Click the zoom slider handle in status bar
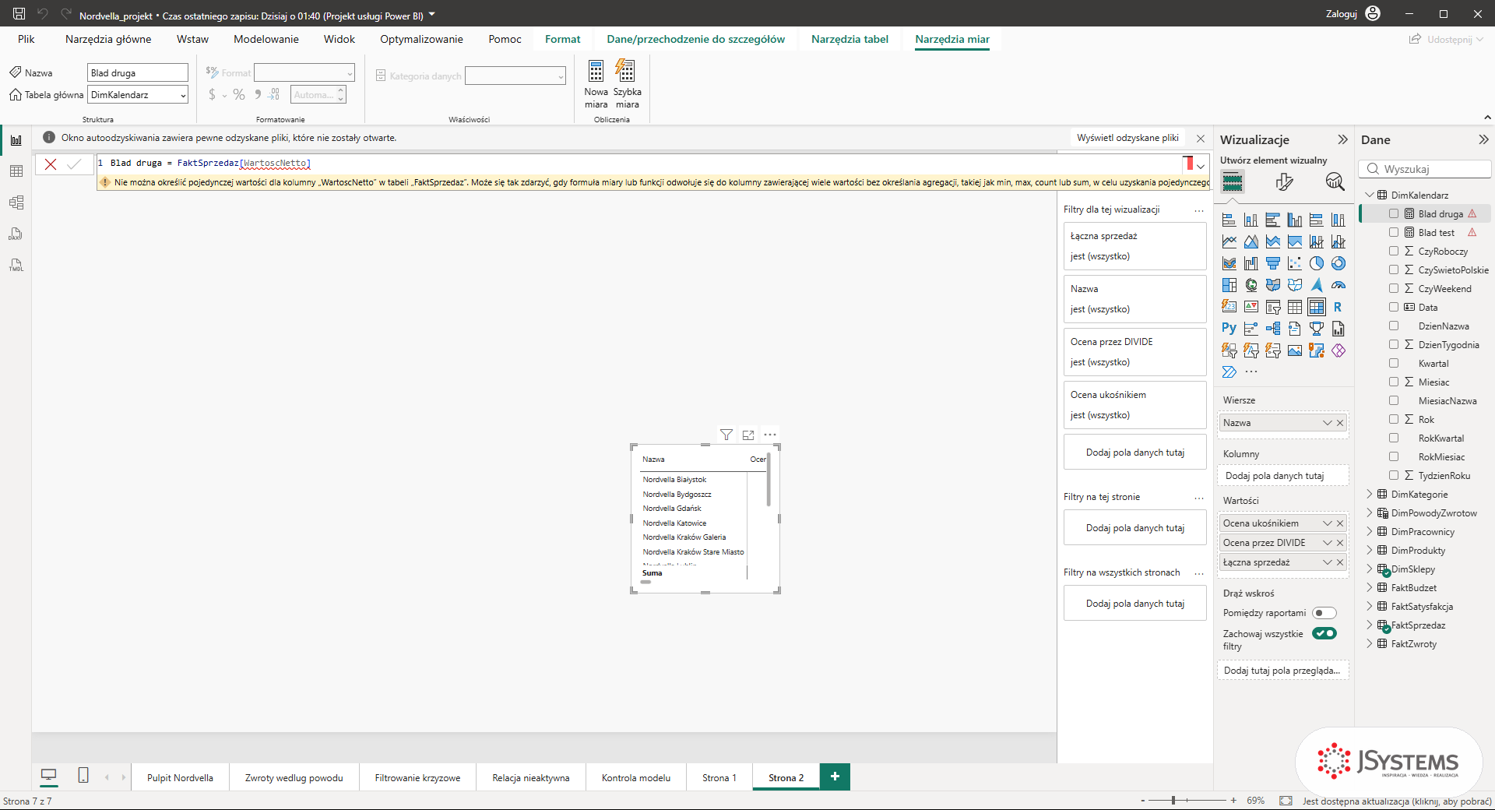The height and width of the screenshot is (810, 1495). click(1173, 800)
